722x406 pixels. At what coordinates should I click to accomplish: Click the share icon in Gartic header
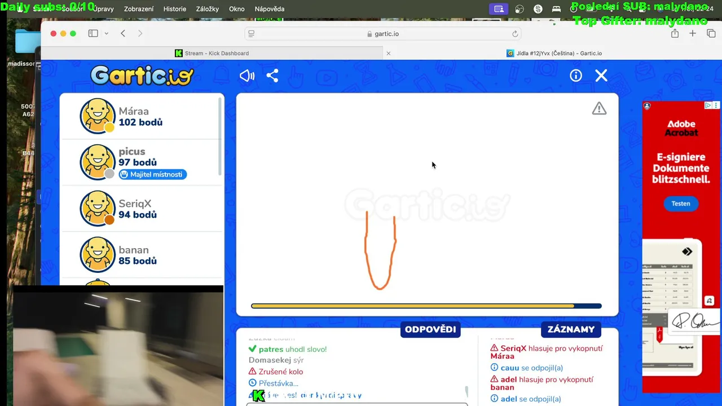pyautogui.click(x=272, y=76)
